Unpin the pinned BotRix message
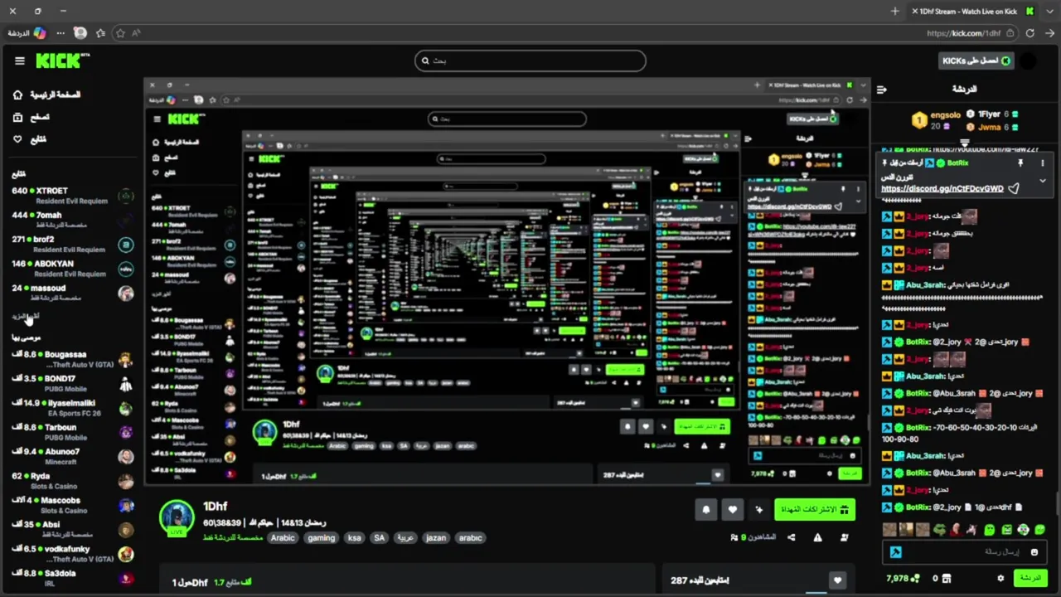 (1020, 163)
